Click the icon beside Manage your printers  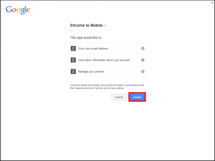click(73, 72)
